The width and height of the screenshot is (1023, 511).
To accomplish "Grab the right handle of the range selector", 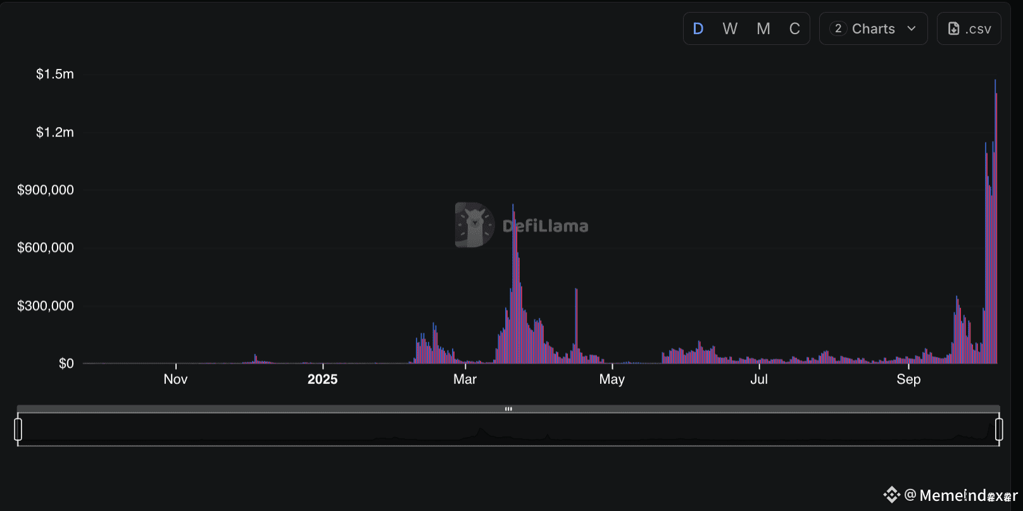I will 999,429.
